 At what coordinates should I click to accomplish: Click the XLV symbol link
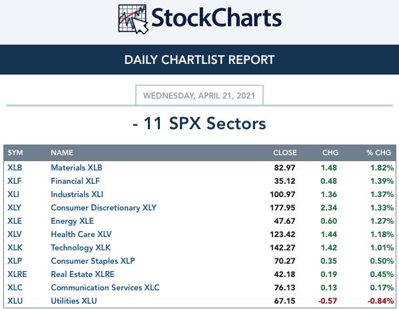tap(15, 234)
